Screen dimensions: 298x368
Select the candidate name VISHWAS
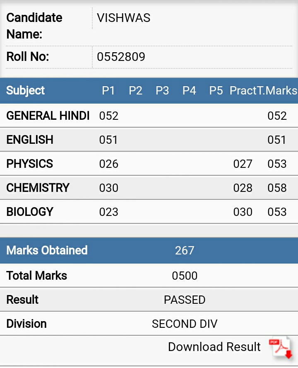(x=124, y=18)
